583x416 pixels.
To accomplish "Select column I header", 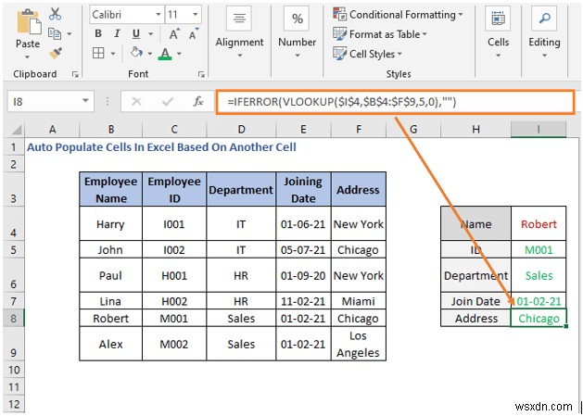I will point(539,130).
